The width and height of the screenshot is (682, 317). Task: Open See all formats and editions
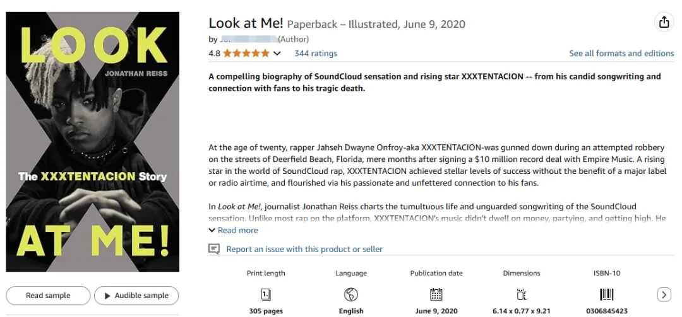click(x=621, y=54)
